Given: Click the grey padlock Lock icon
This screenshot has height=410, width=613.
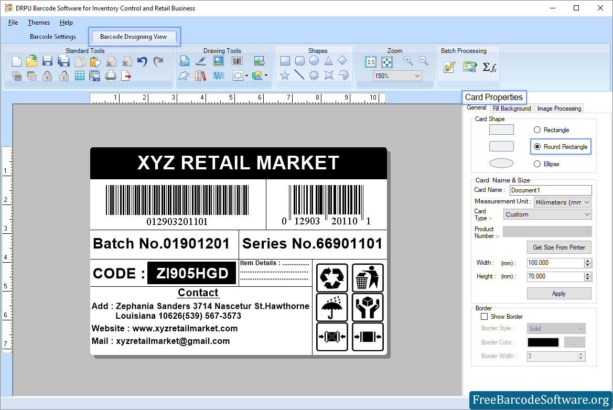Looking at the screenshot, I should click(x=47, y=76).
